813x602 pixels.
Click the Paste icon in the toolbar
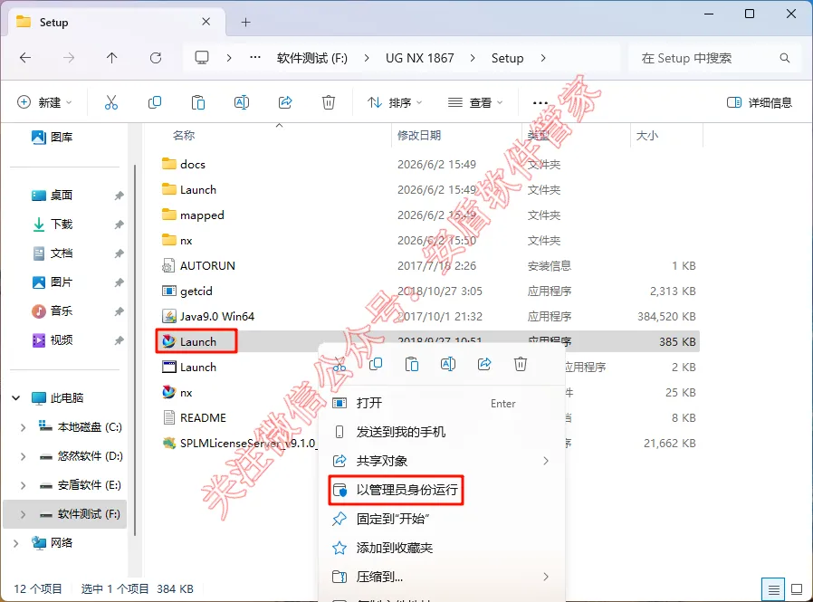(198, 102)
